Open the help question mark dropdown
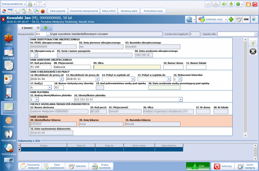 click(x=242, y=4)
